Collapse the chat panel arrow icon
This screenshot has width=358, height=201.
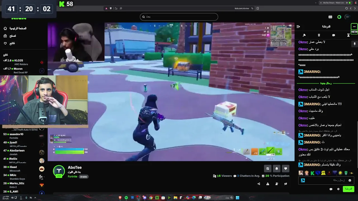tap(298, 27)
